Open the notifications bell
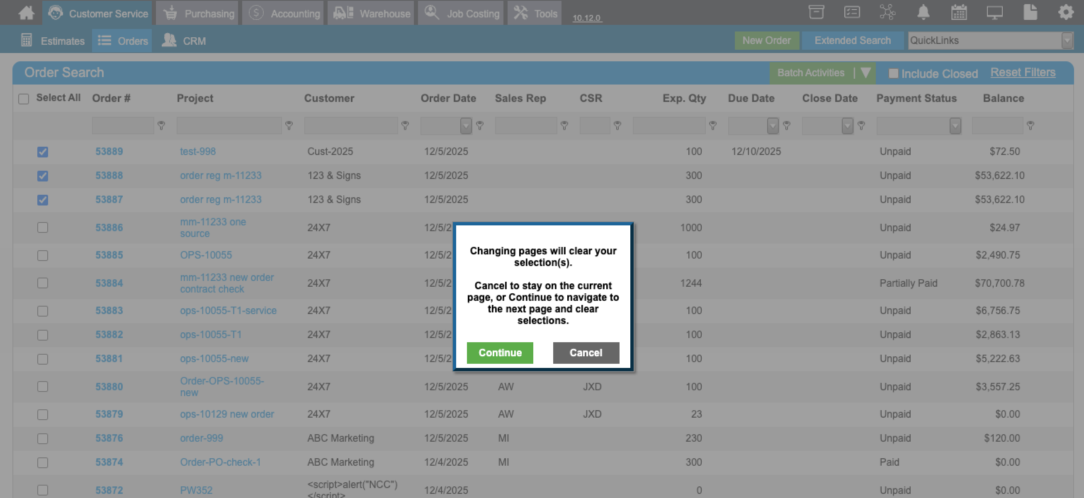The image size is (1084, 498). 923,12
